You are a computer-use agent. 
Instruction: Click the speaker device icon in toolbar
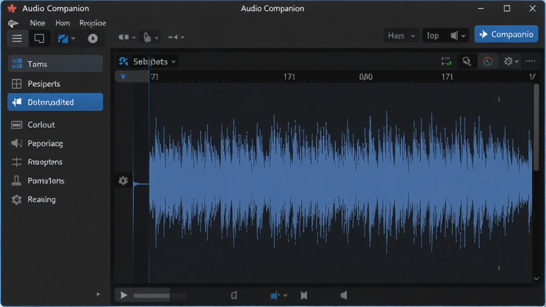123,37
